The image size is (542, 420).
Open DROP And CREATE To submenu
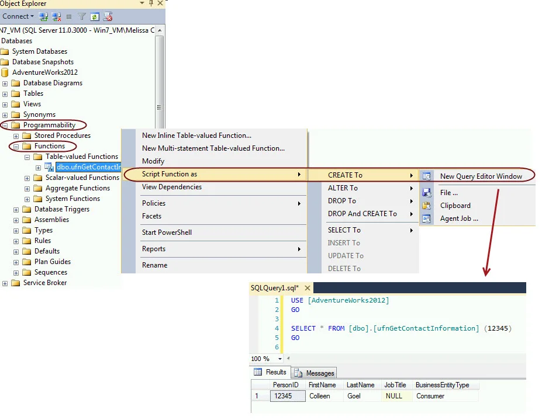point(370,214)
